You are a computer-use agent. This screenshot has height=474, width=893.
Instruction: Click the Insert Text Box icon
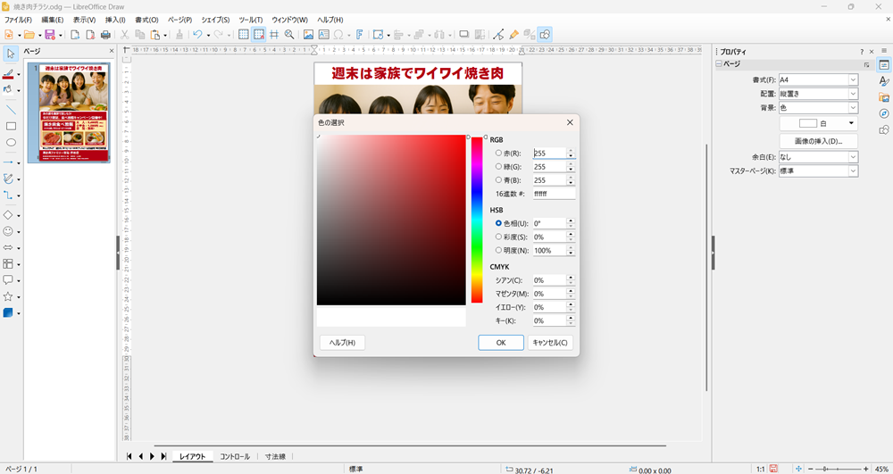pos(323,35)
